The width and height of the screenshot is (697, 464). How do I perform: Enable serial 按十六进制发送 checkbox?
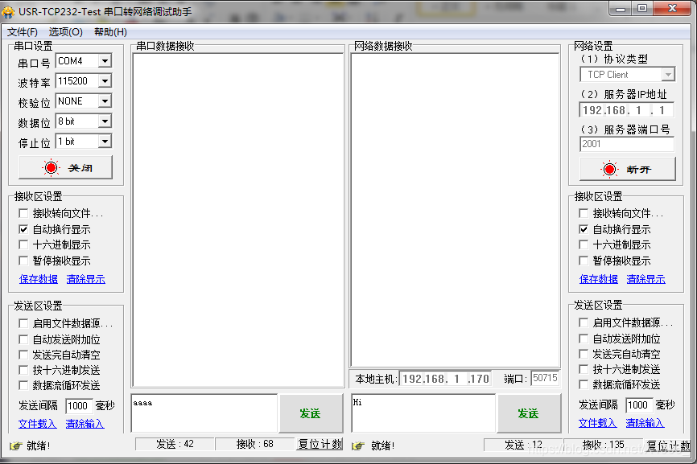pos(23,370)
